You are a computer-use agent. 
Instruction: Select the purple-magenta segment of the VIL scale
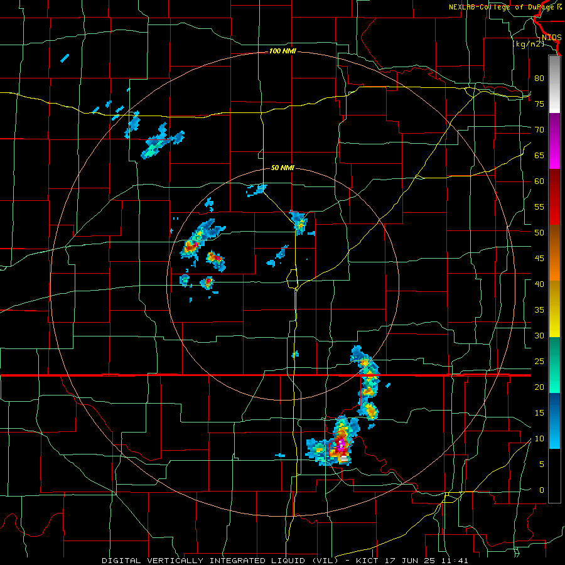pos(554,141)
